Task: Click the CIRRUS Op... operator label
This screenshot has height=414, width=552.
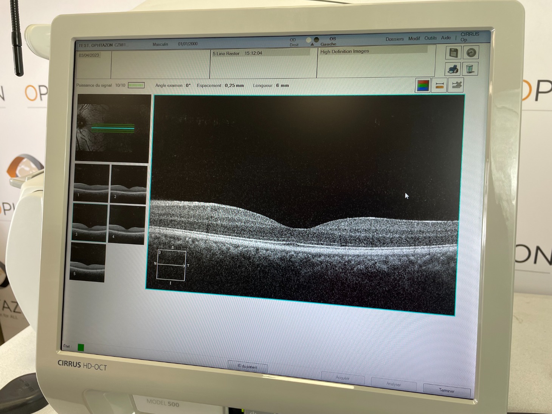Action: [470, 37]
